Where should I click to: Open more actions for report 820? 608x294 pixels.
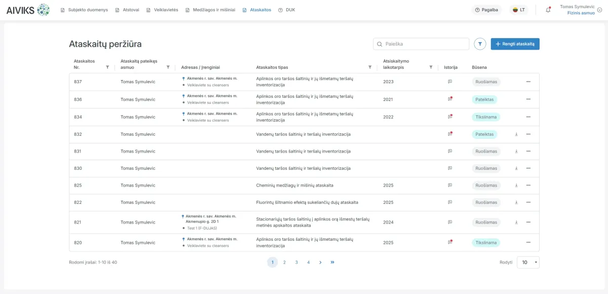coord(528,243)
